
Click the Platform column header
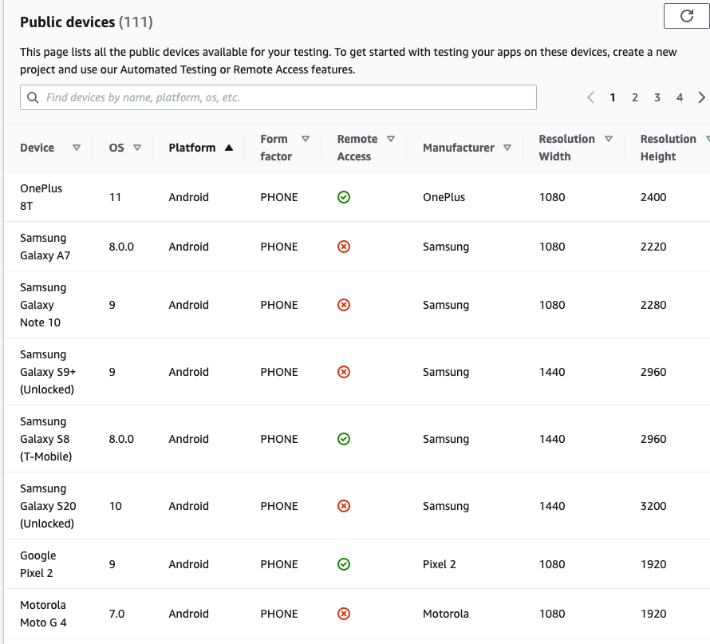click(192, 148)
